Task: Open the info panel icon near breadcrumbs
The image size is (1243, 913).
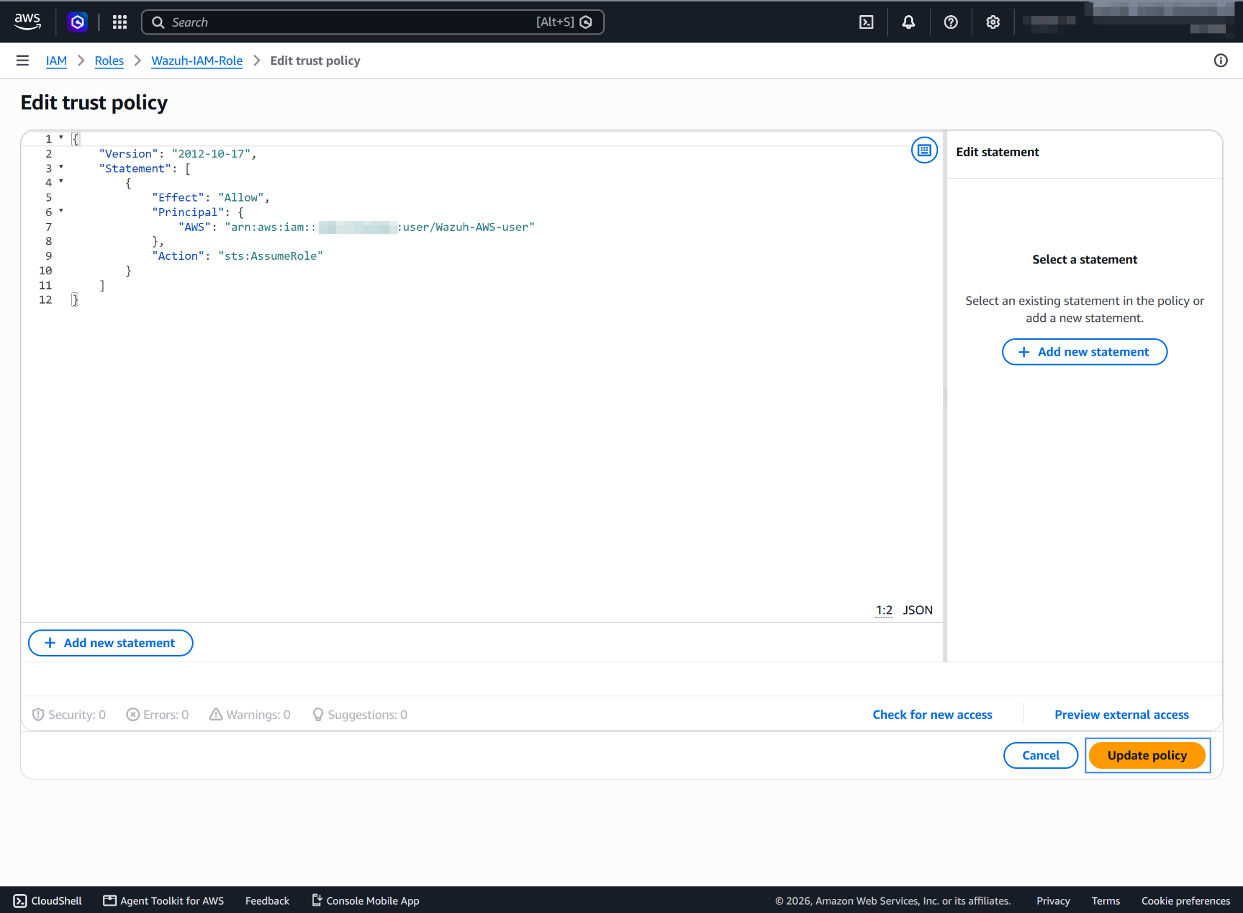Action: point(1221,61)
